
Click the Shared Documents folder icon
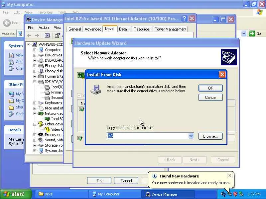tap(11, 107)
